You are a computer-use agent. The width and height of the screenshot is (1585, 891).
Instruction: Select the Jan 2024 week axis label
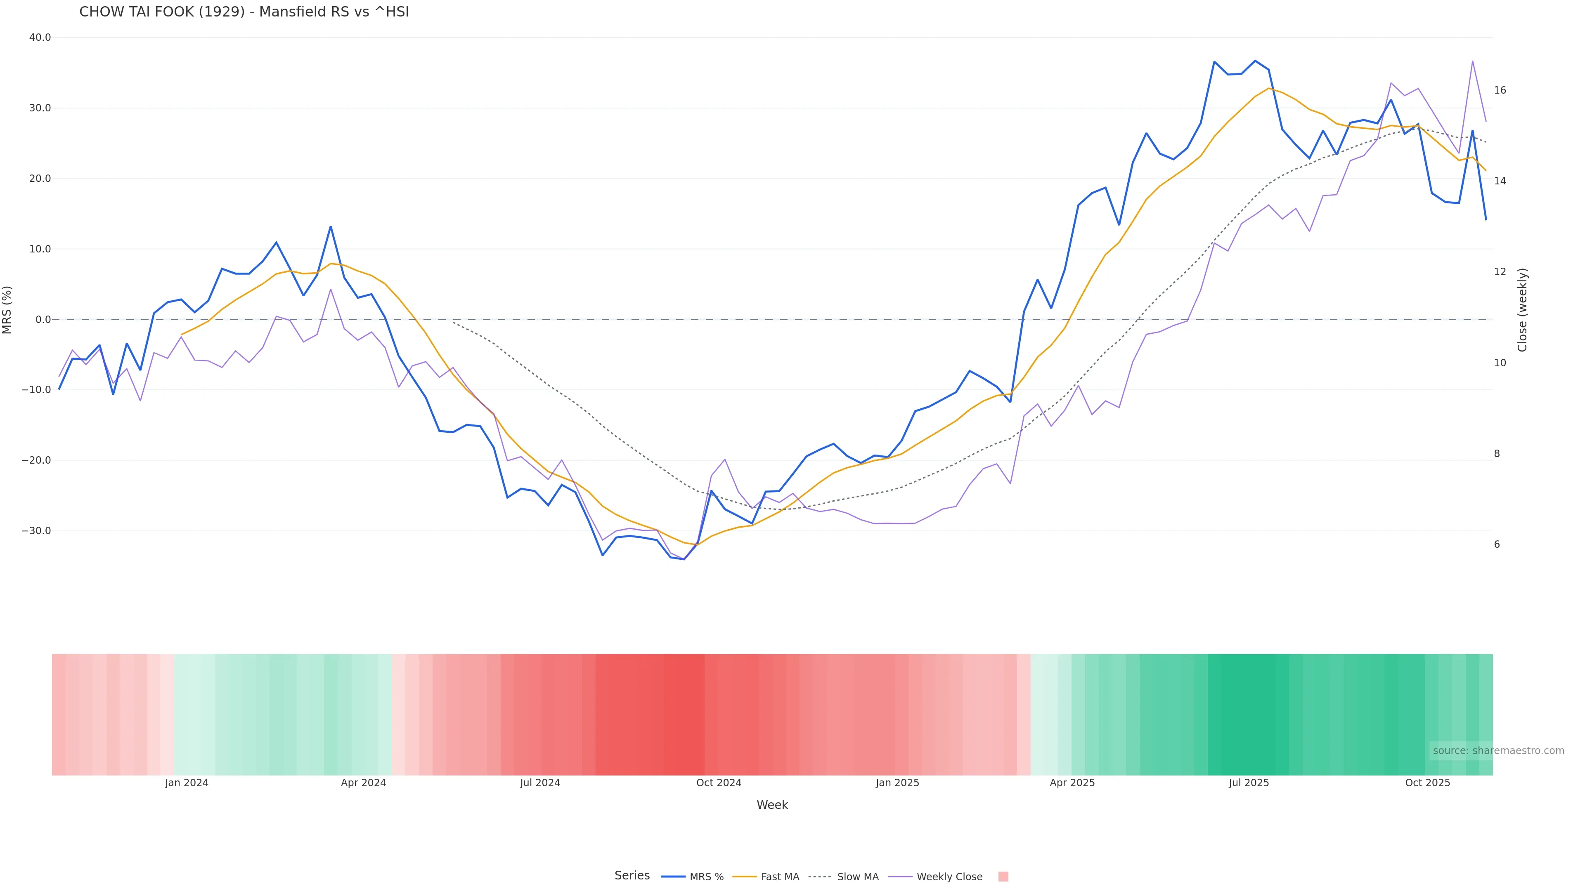pyautogui.click(x=187, y=783)
